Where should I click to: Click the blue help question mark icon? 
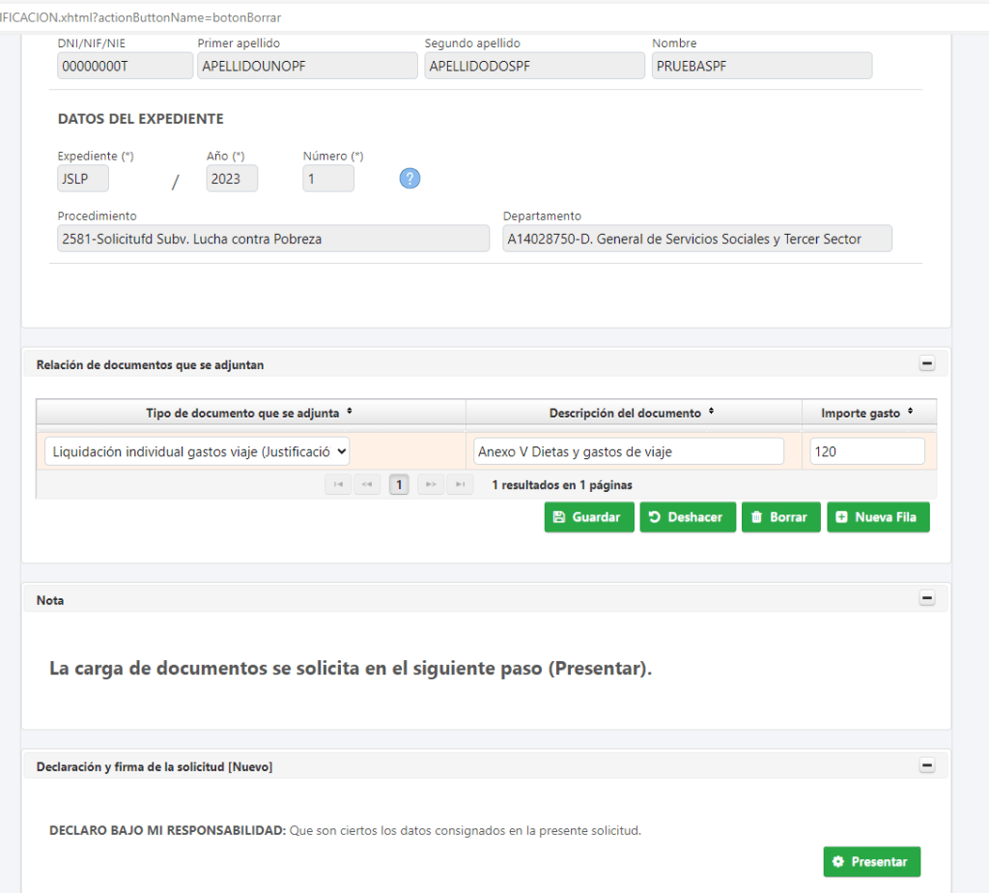point(410,179)
